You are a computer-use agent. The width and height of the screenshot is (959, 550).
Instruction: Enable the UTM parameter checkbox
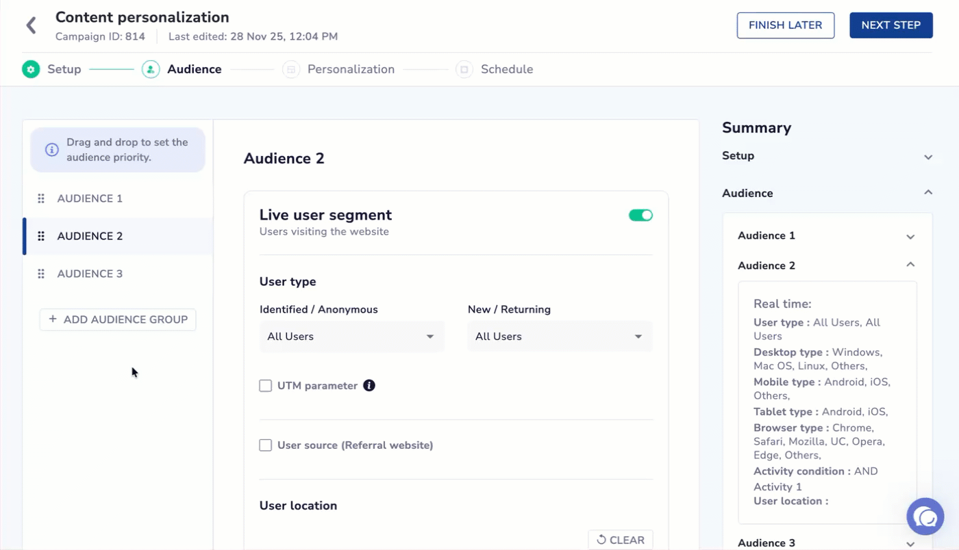click(x=265, y=385)
